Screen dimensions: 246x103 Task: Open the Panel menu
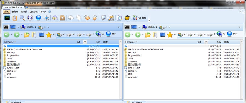click(x=24, y=11)
